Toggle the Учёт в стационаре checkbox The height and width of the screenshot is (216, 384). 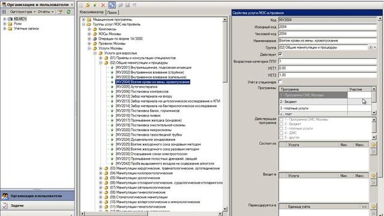tap(280, 82)
